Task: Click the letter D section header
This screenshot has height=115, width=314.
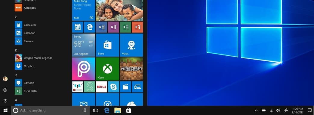Action: point(16,50)
